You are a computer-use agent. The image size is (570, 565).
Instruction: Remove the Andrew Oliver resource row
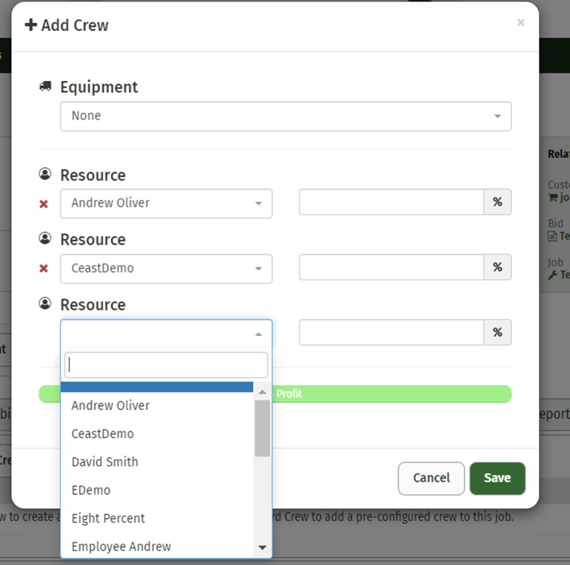[x=43, y=204]
